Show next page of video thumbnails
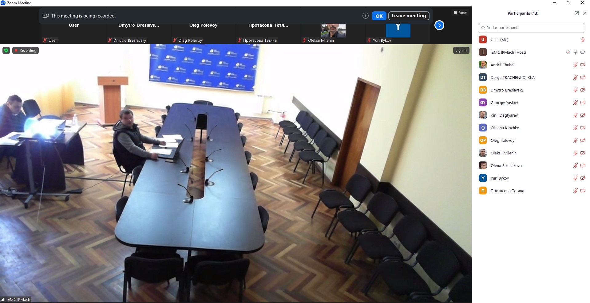 tap(439, 25)
